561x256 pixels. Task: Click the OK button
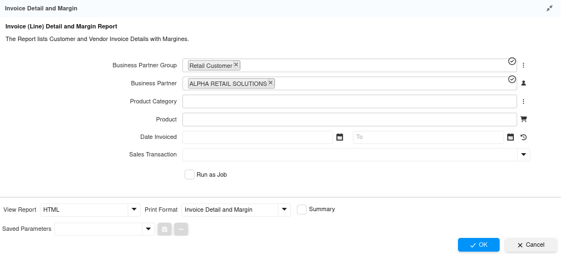click(479, 245)
